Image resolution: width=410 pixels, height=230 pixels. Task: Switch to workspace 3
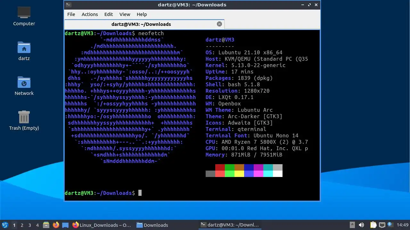29,225
